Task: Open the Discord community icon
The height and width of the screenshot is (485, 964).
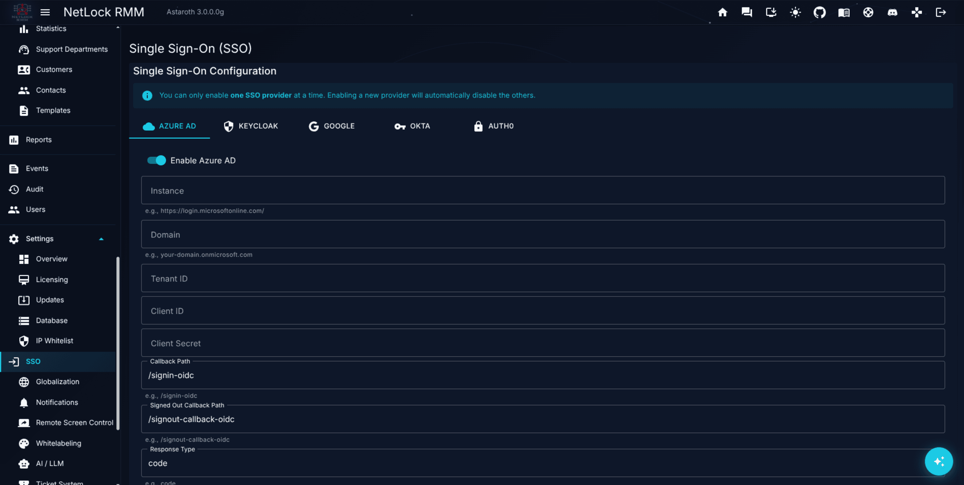Action: [893, 12]
